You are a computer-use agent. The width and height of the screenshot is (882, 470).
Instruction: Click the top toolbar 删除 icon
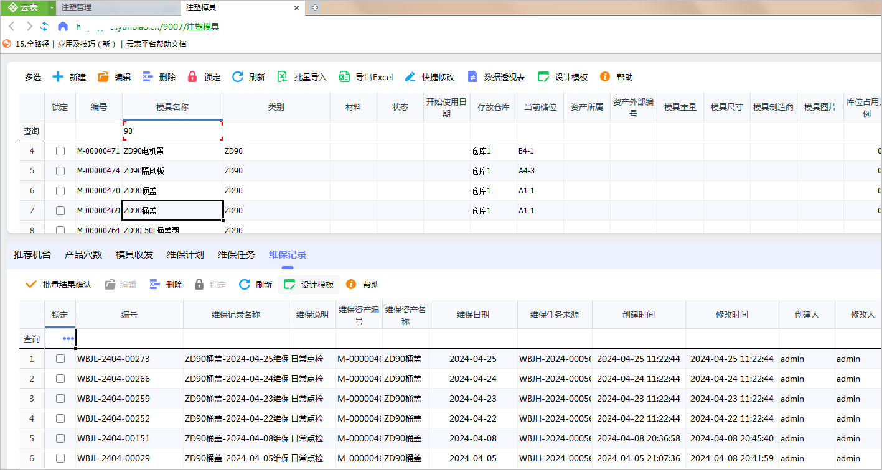coord(148,77)
